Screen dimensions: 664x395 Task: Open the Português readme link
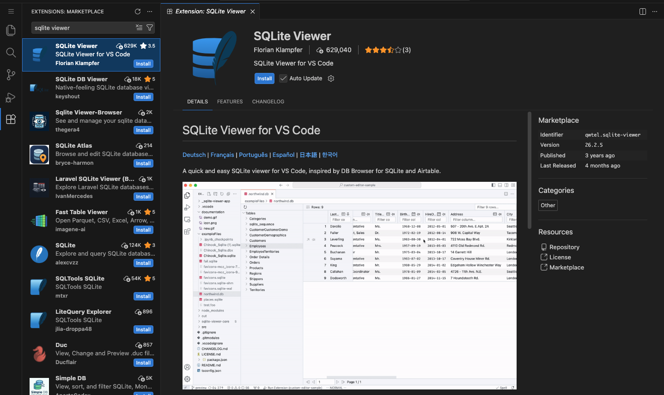pos(253,155)
